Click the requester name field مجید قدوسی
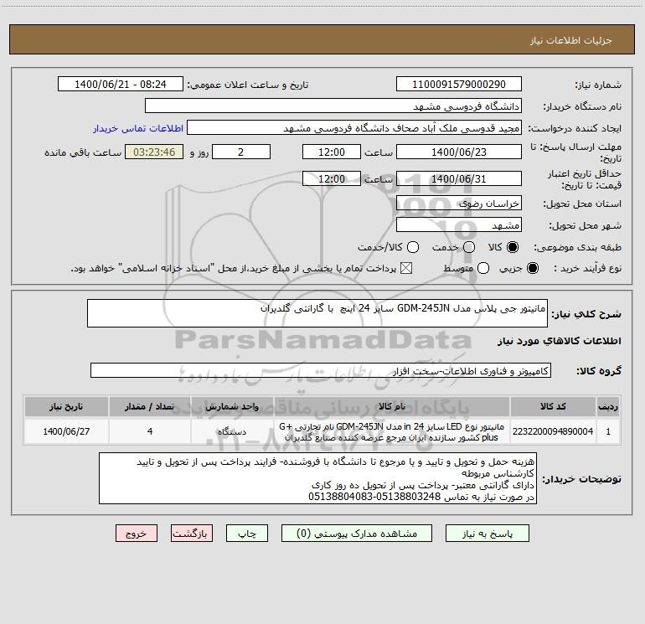This screenshot has height=624, width=645. click(354, 128)
